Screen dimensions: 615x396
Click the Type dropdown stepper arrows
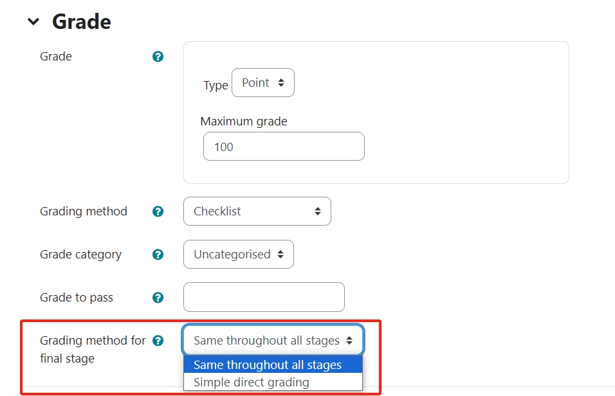(x=280, y=82)
